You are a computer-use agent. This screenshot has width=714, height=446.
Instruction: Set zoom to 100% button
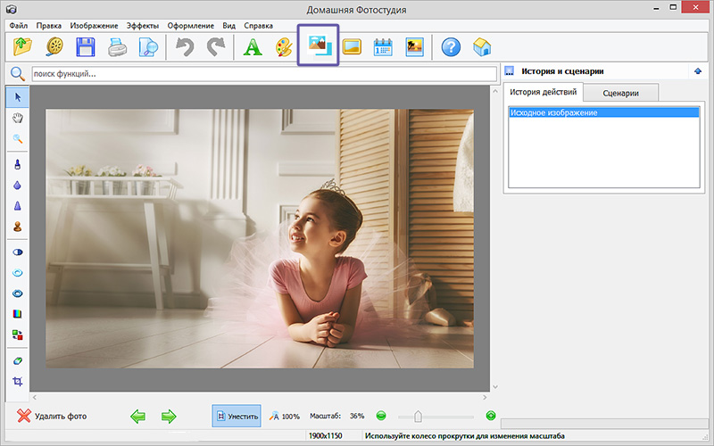[285, 416]
